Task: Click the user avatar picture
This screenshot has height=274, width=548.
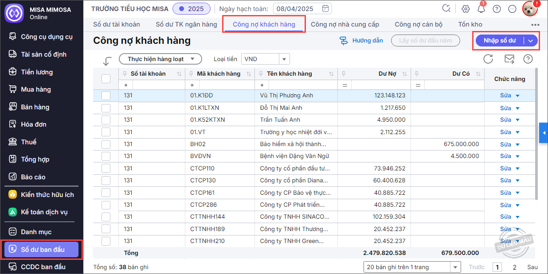Action: pyautogui.click(x=530, y=8)
